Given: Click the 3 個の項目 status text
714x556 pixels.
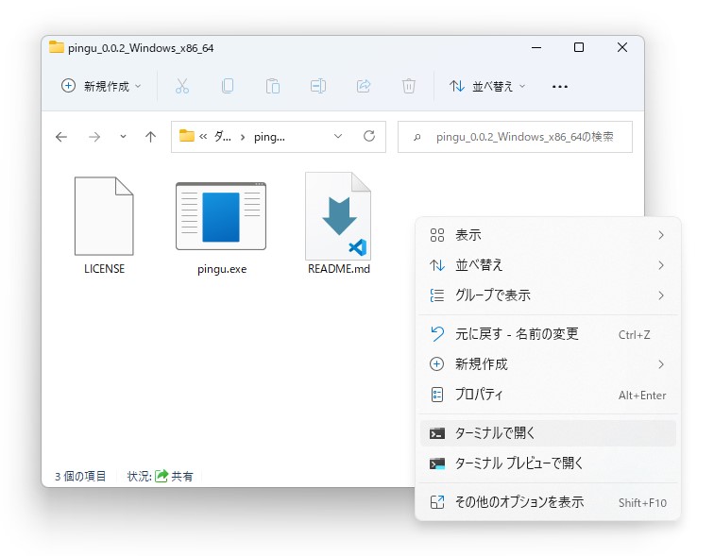Looking at the screenshot, I should coord(80,477).
